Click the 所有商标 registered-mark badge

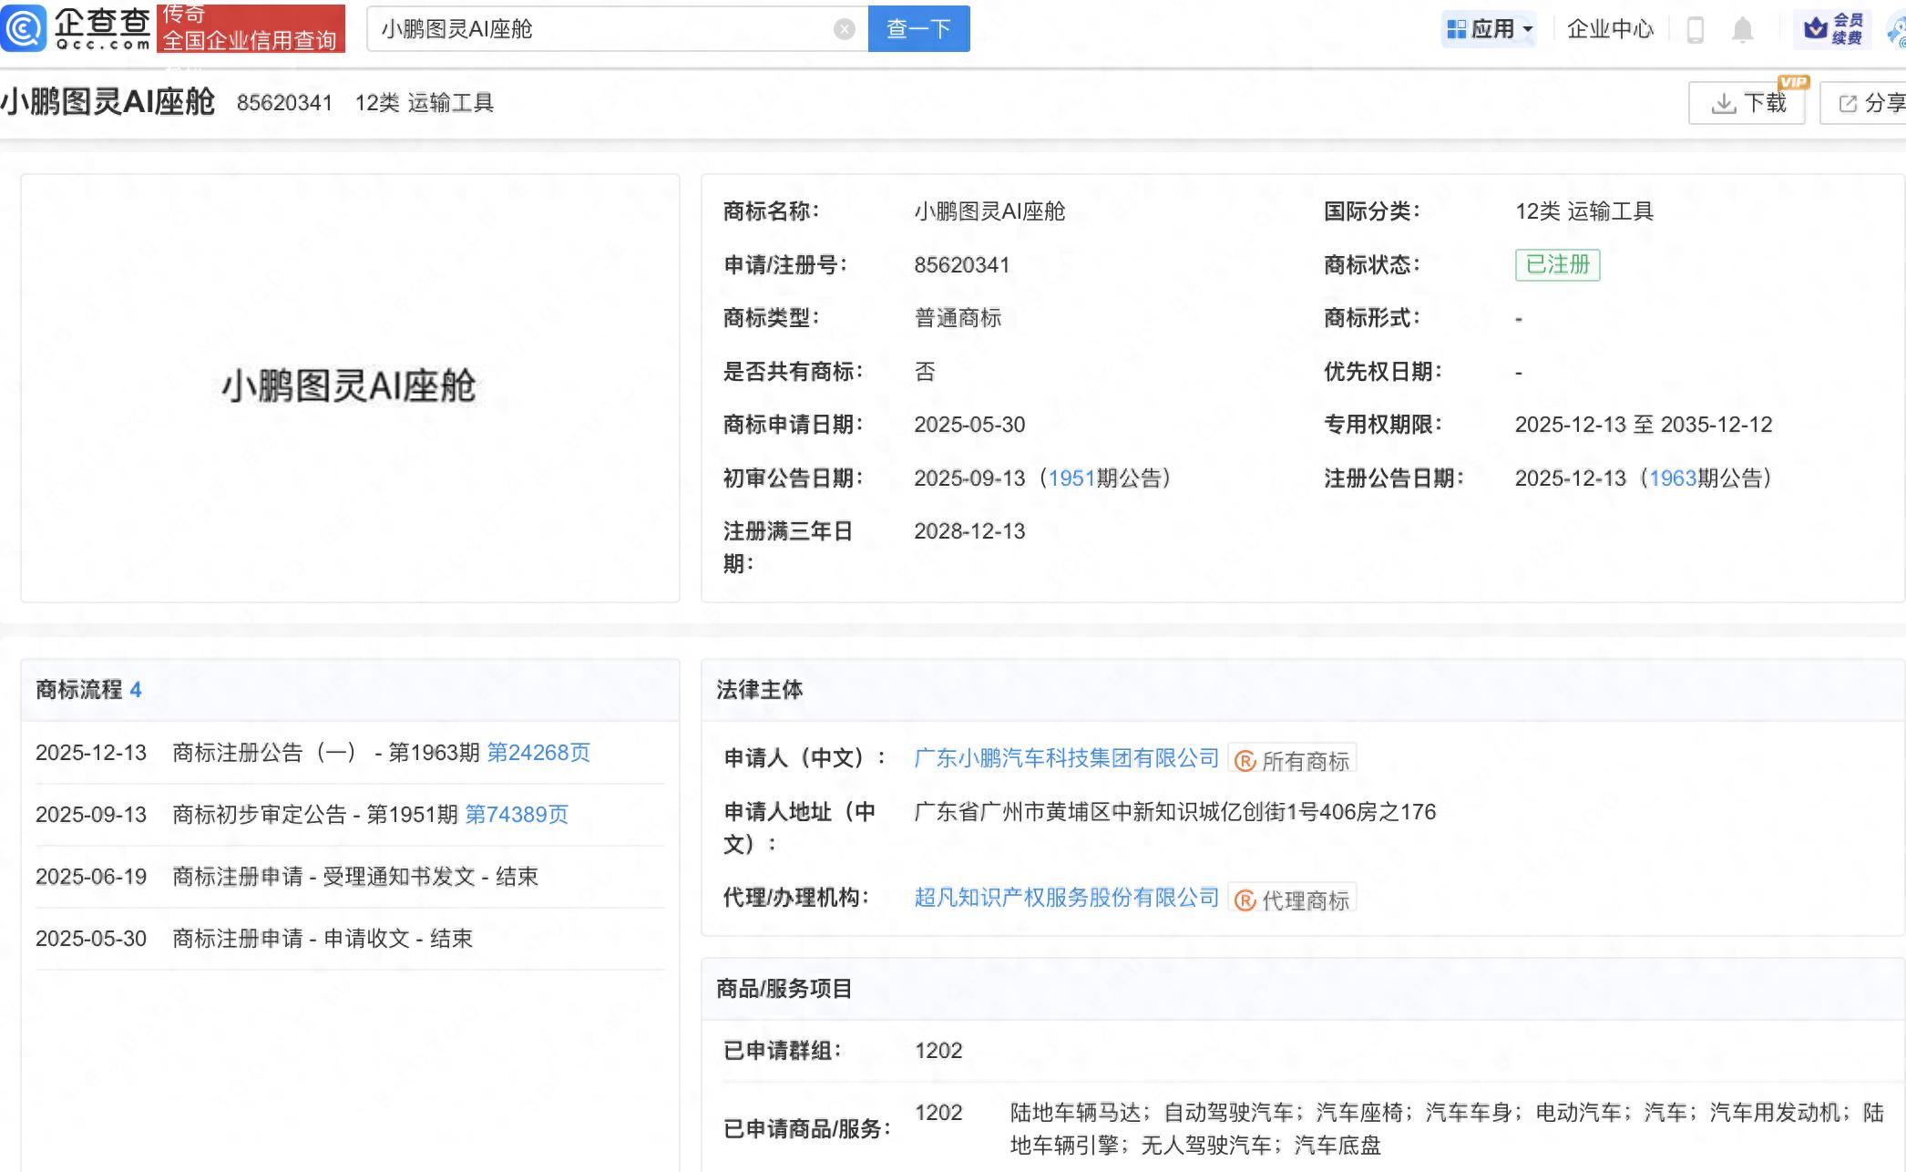(x=1292, y=760)
